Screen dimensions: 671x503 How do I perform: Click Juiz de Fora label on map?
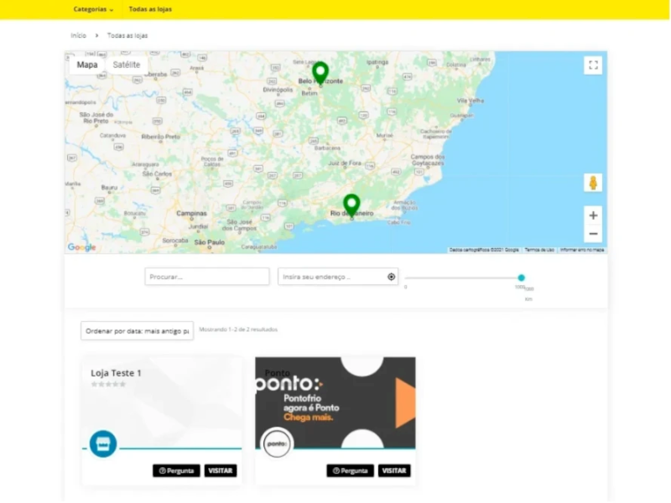345,163
